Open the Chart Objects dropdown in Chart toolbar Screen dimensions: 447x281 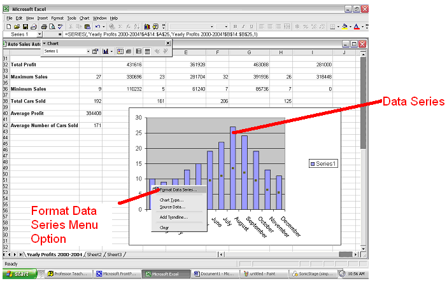click(x=87, y=51)
